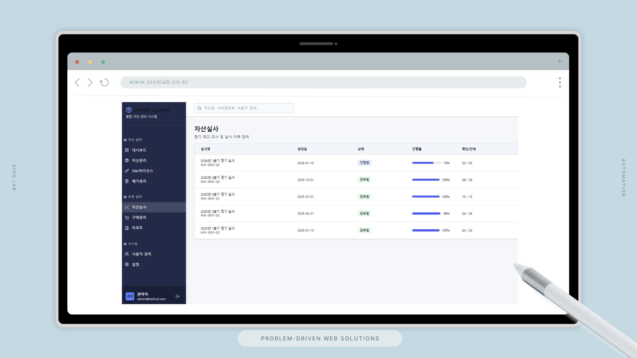
Task: Open the 2026년 1분기 정기 실사 row
Action: [x=217, y=161]
